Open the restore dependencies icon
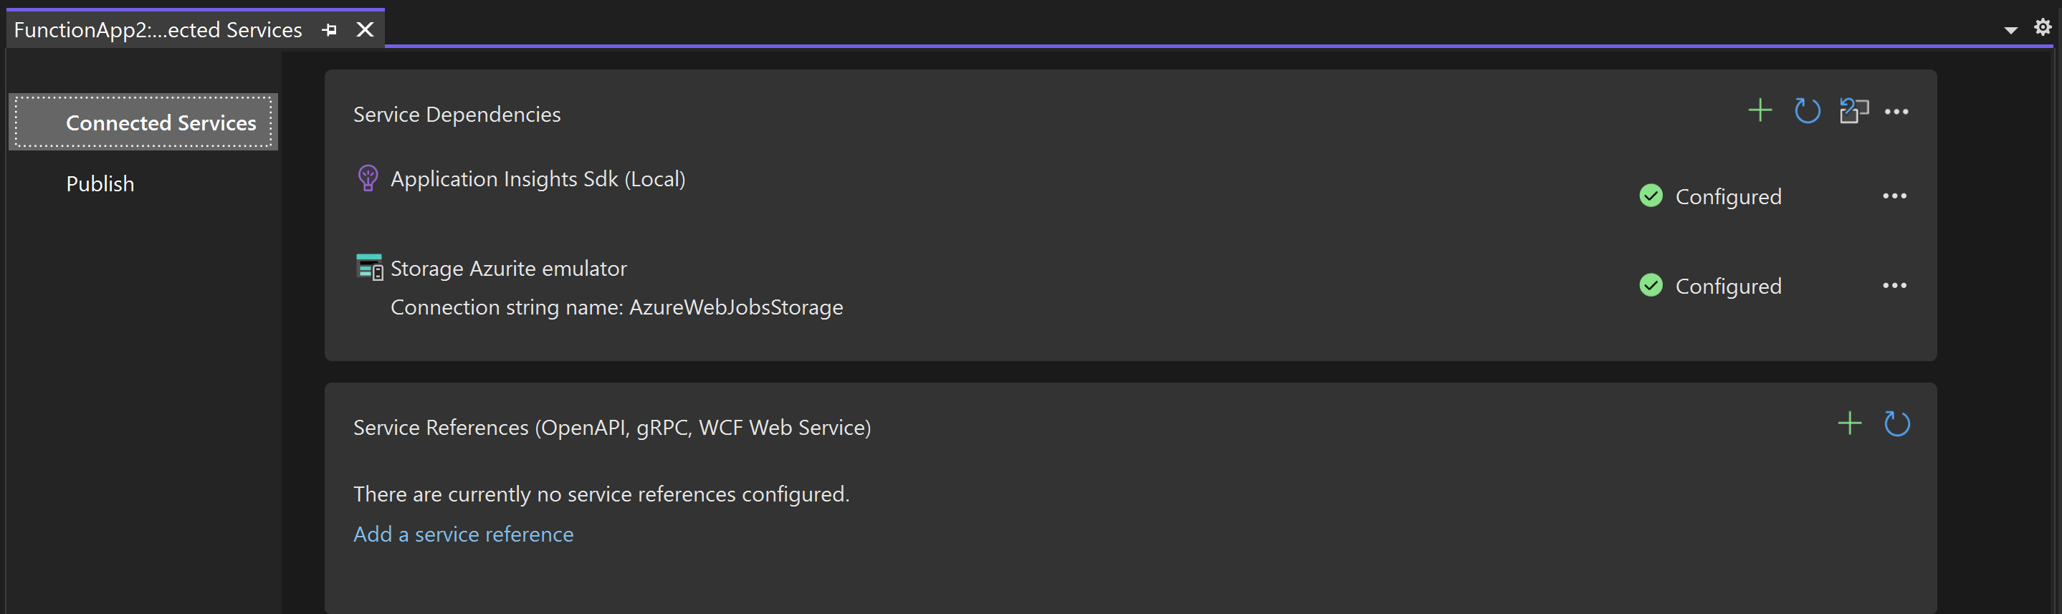The image size is (2062, 614). [1855, 111]
